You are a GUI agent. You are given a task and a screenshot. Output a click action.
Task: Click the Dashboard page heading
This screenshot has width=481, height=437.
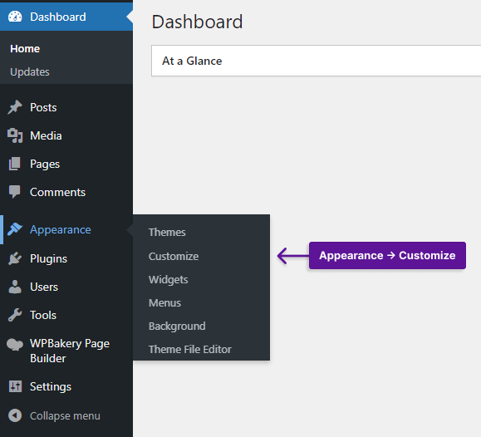click(197, 22)
